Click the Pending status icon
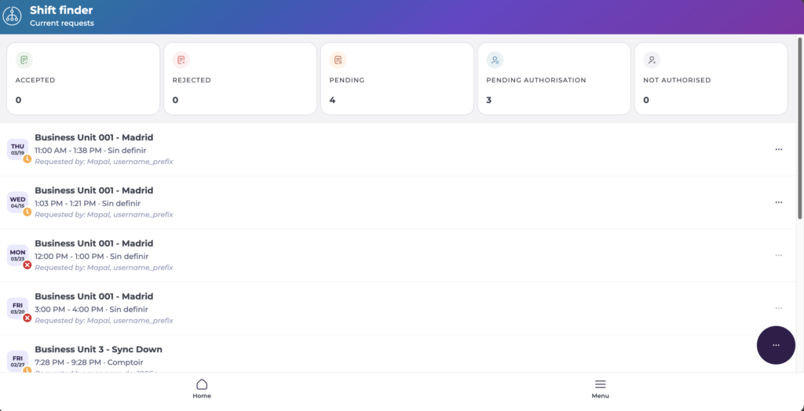The image size is (804, 411). click(x=338, y=60)
